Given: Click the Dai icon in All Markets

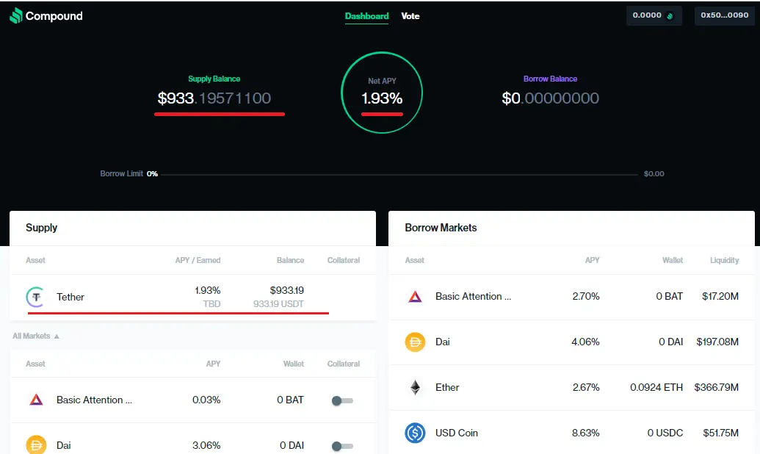Looking at the screenshot, I should [x=36, y=444].
